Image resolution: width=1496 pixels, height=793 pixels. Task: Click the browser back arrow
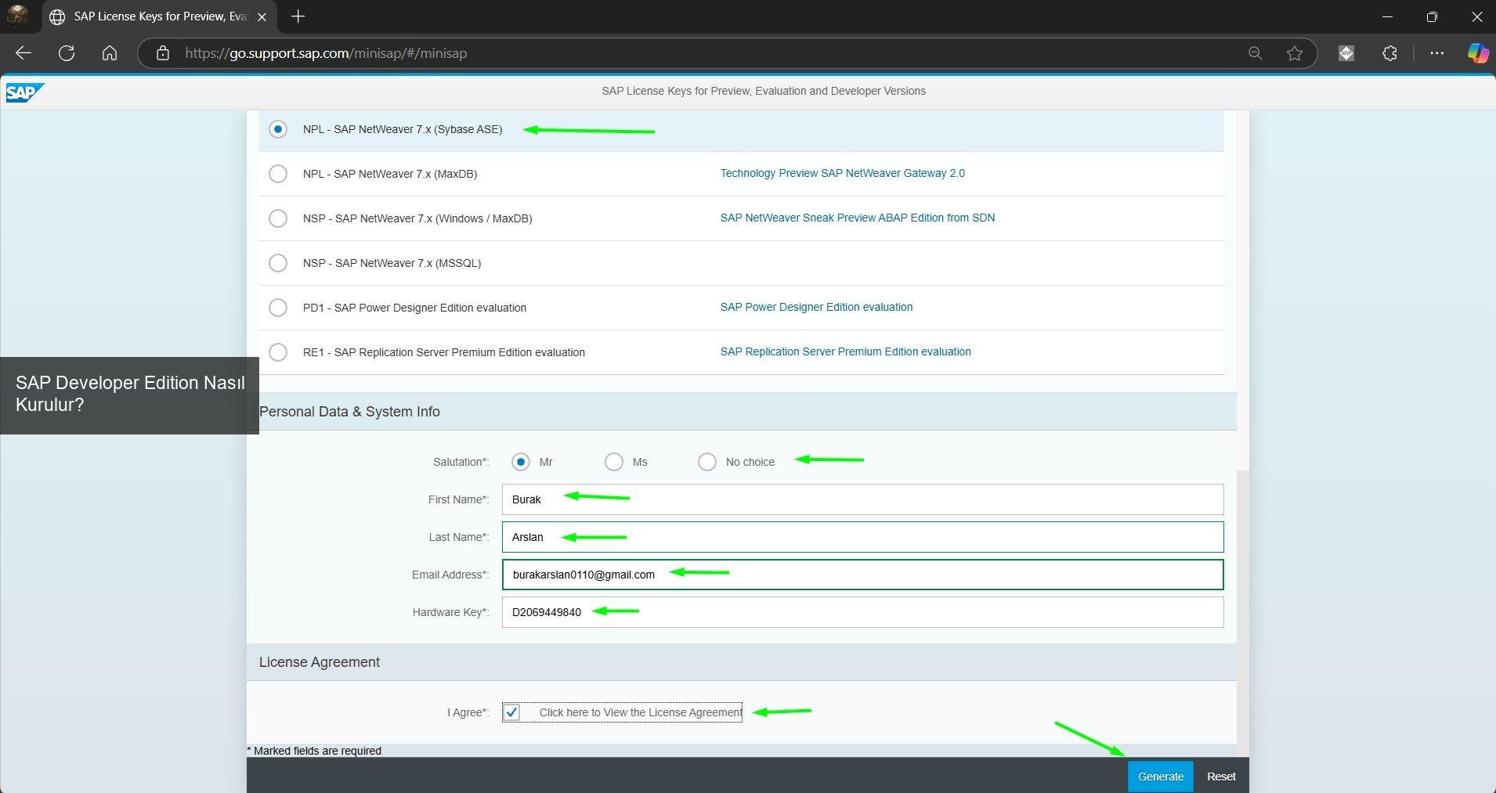coord(23,53)
